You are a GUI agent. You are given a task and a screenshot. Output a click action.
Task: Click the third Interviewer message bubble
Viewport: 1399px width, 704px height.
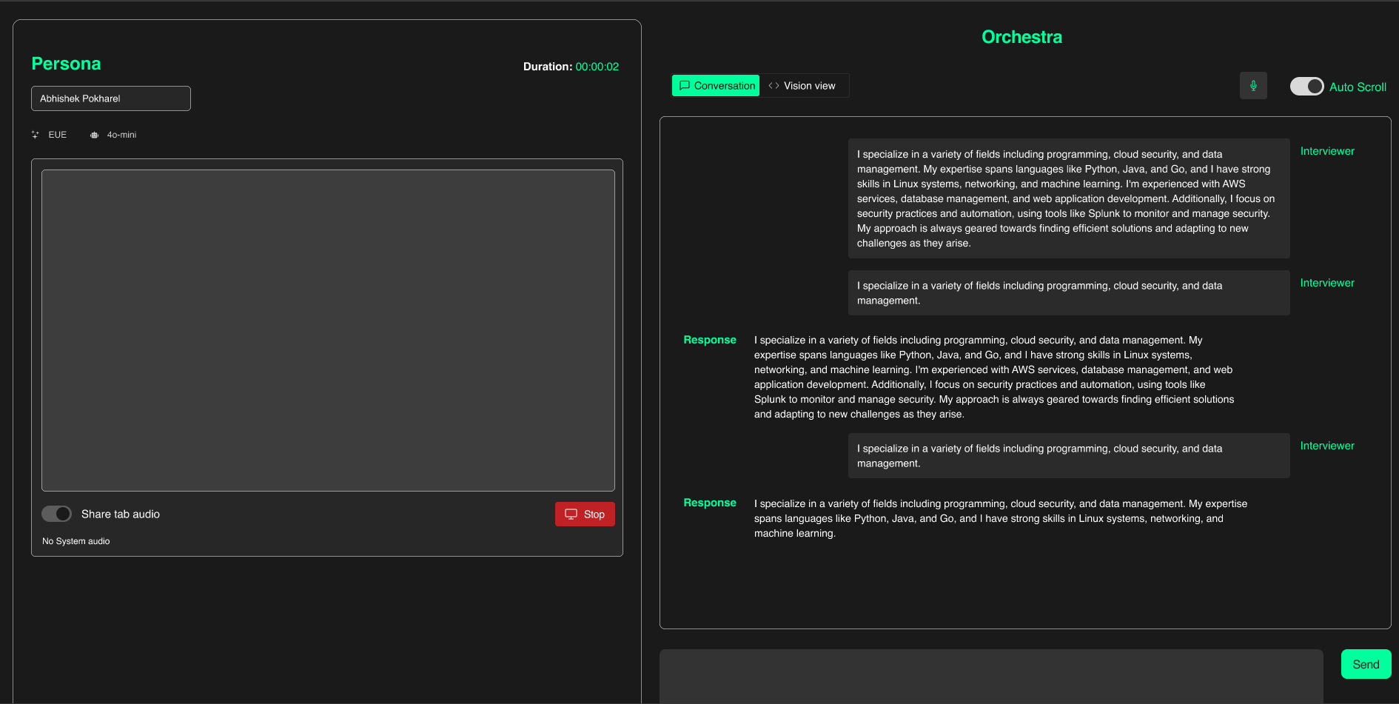point(1069,456)
